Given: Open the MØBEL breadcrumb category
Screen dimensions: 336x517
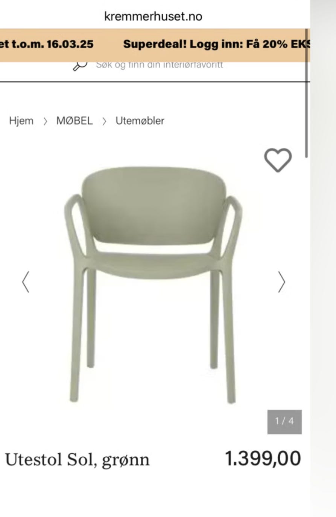Looking at the screenshot, I should 74,121.
